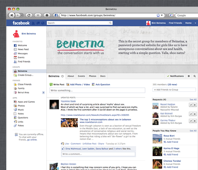This screenshot has width=198, height=170.
Task: Open Pokes in the Apps list
Action: click(x=21, y=126)
